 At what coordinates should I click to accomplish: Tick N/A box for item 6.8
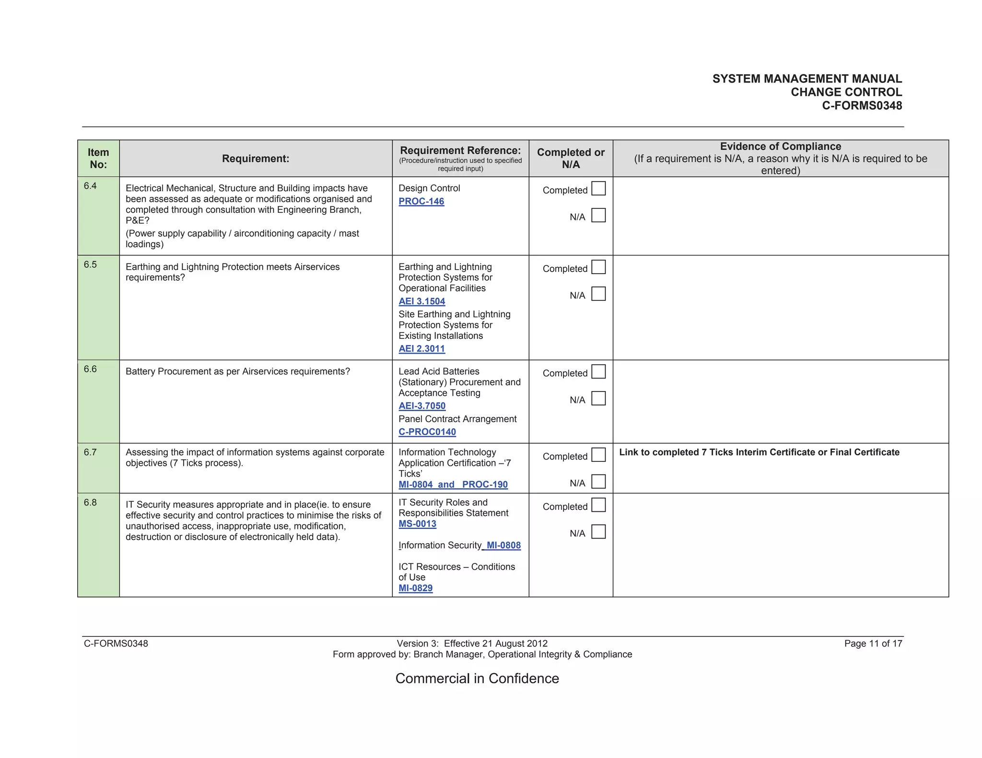pyautogui.click(x=598, y=532)
